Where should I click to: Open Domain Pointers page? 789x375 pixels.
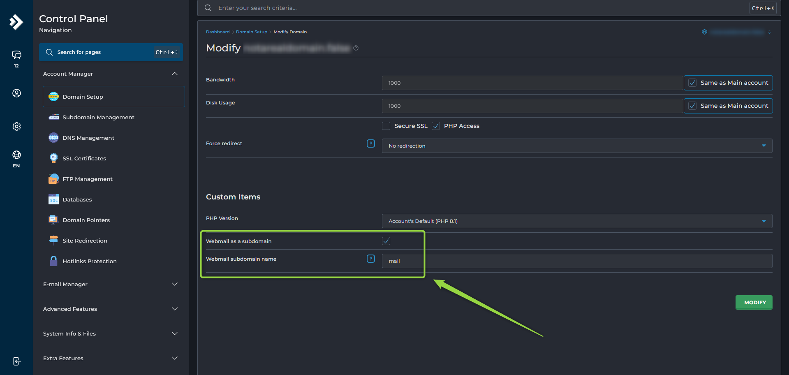pyautogui.click(x=114, y=220)
